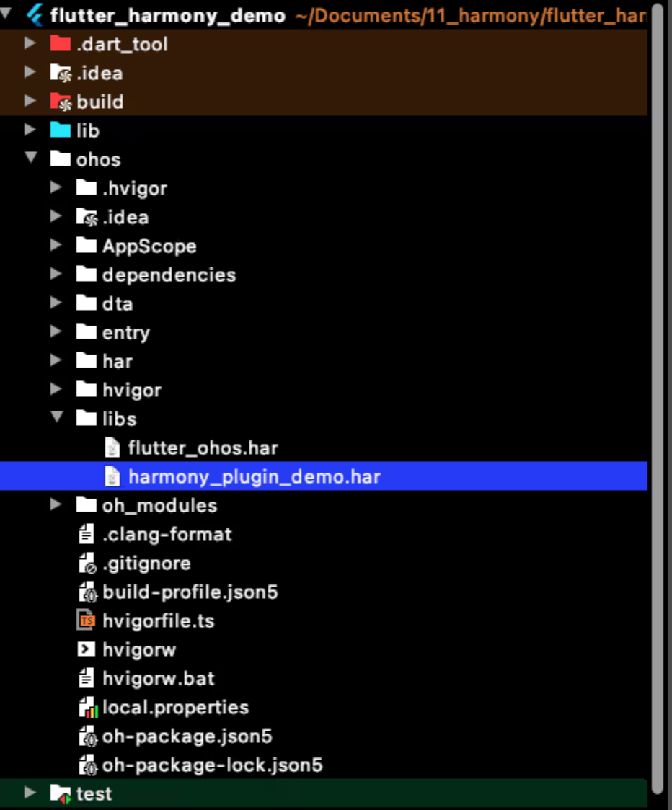Click the vertical scrollbar of project tree
The height and width of the screenshot is (810, 672).
click(658, 398)
